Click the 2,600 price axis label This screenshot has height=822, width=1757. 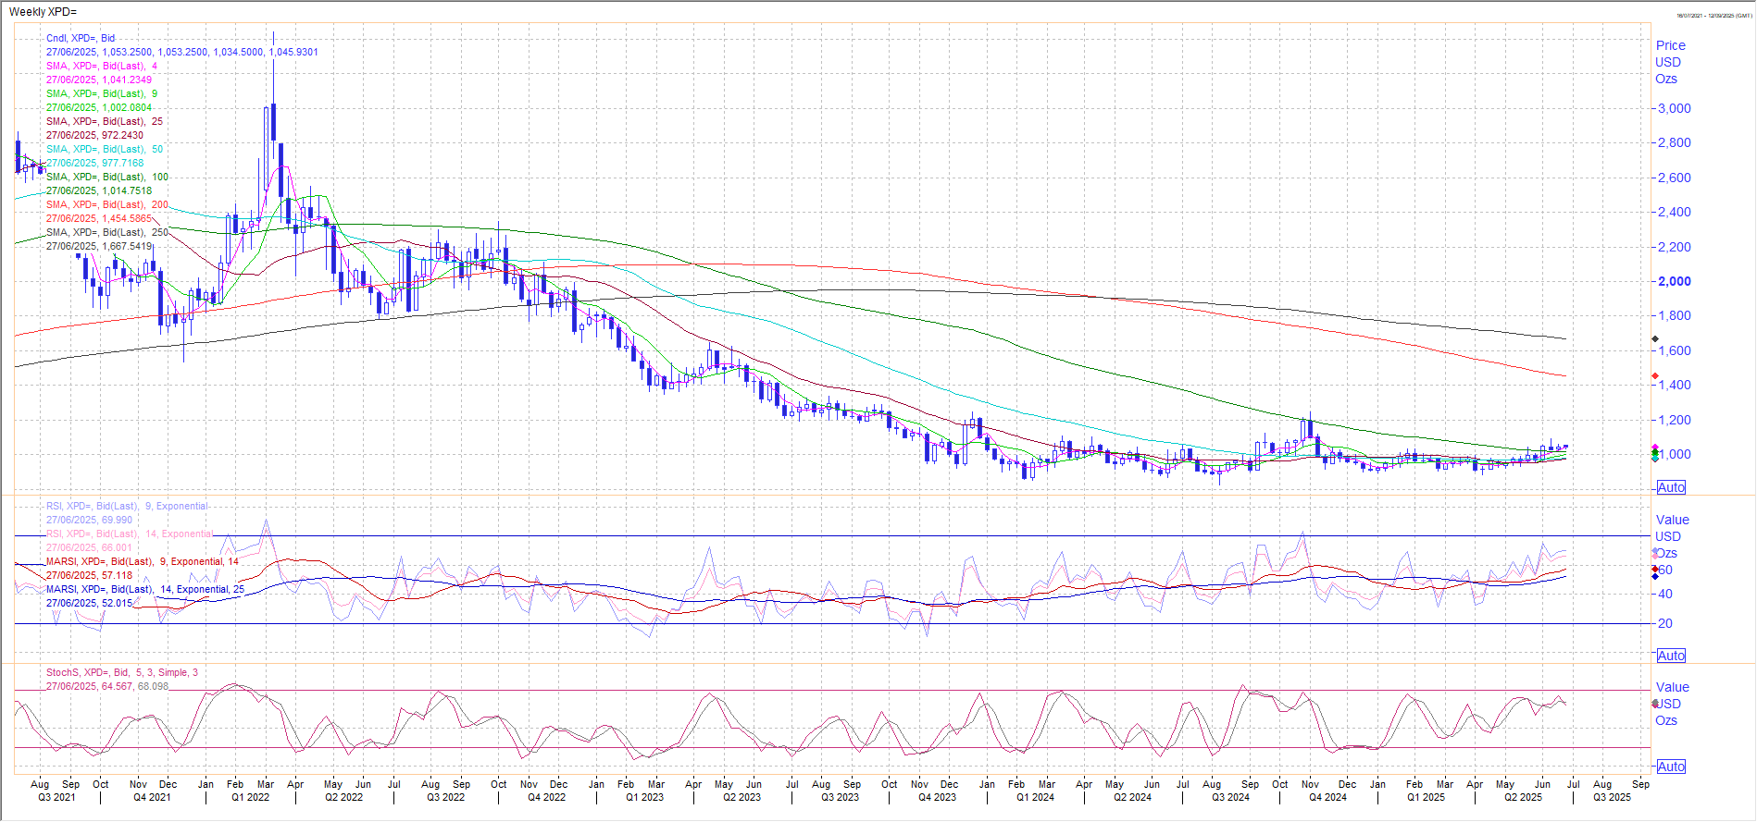click(x=1674, y=178)
